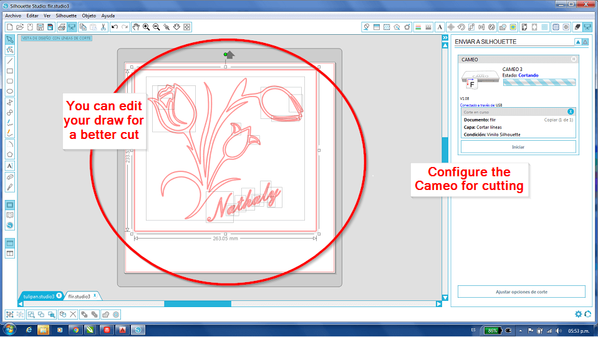This screenshot has height=337, width=598.
Task: Switch to the flir.studio3 tab
Action: pyautogui.click(x=79, y=297)
